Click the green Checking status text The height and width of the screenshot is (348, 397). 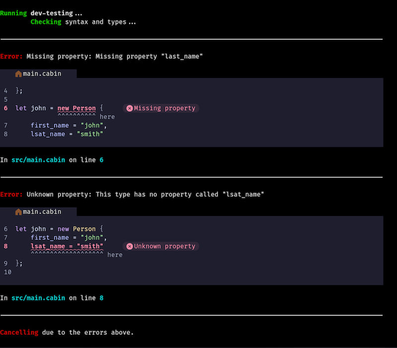pos(46,22)
